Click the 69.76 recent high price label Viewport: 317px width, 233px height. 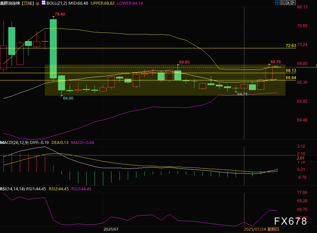pyautogui.click(x=276, y=62)
